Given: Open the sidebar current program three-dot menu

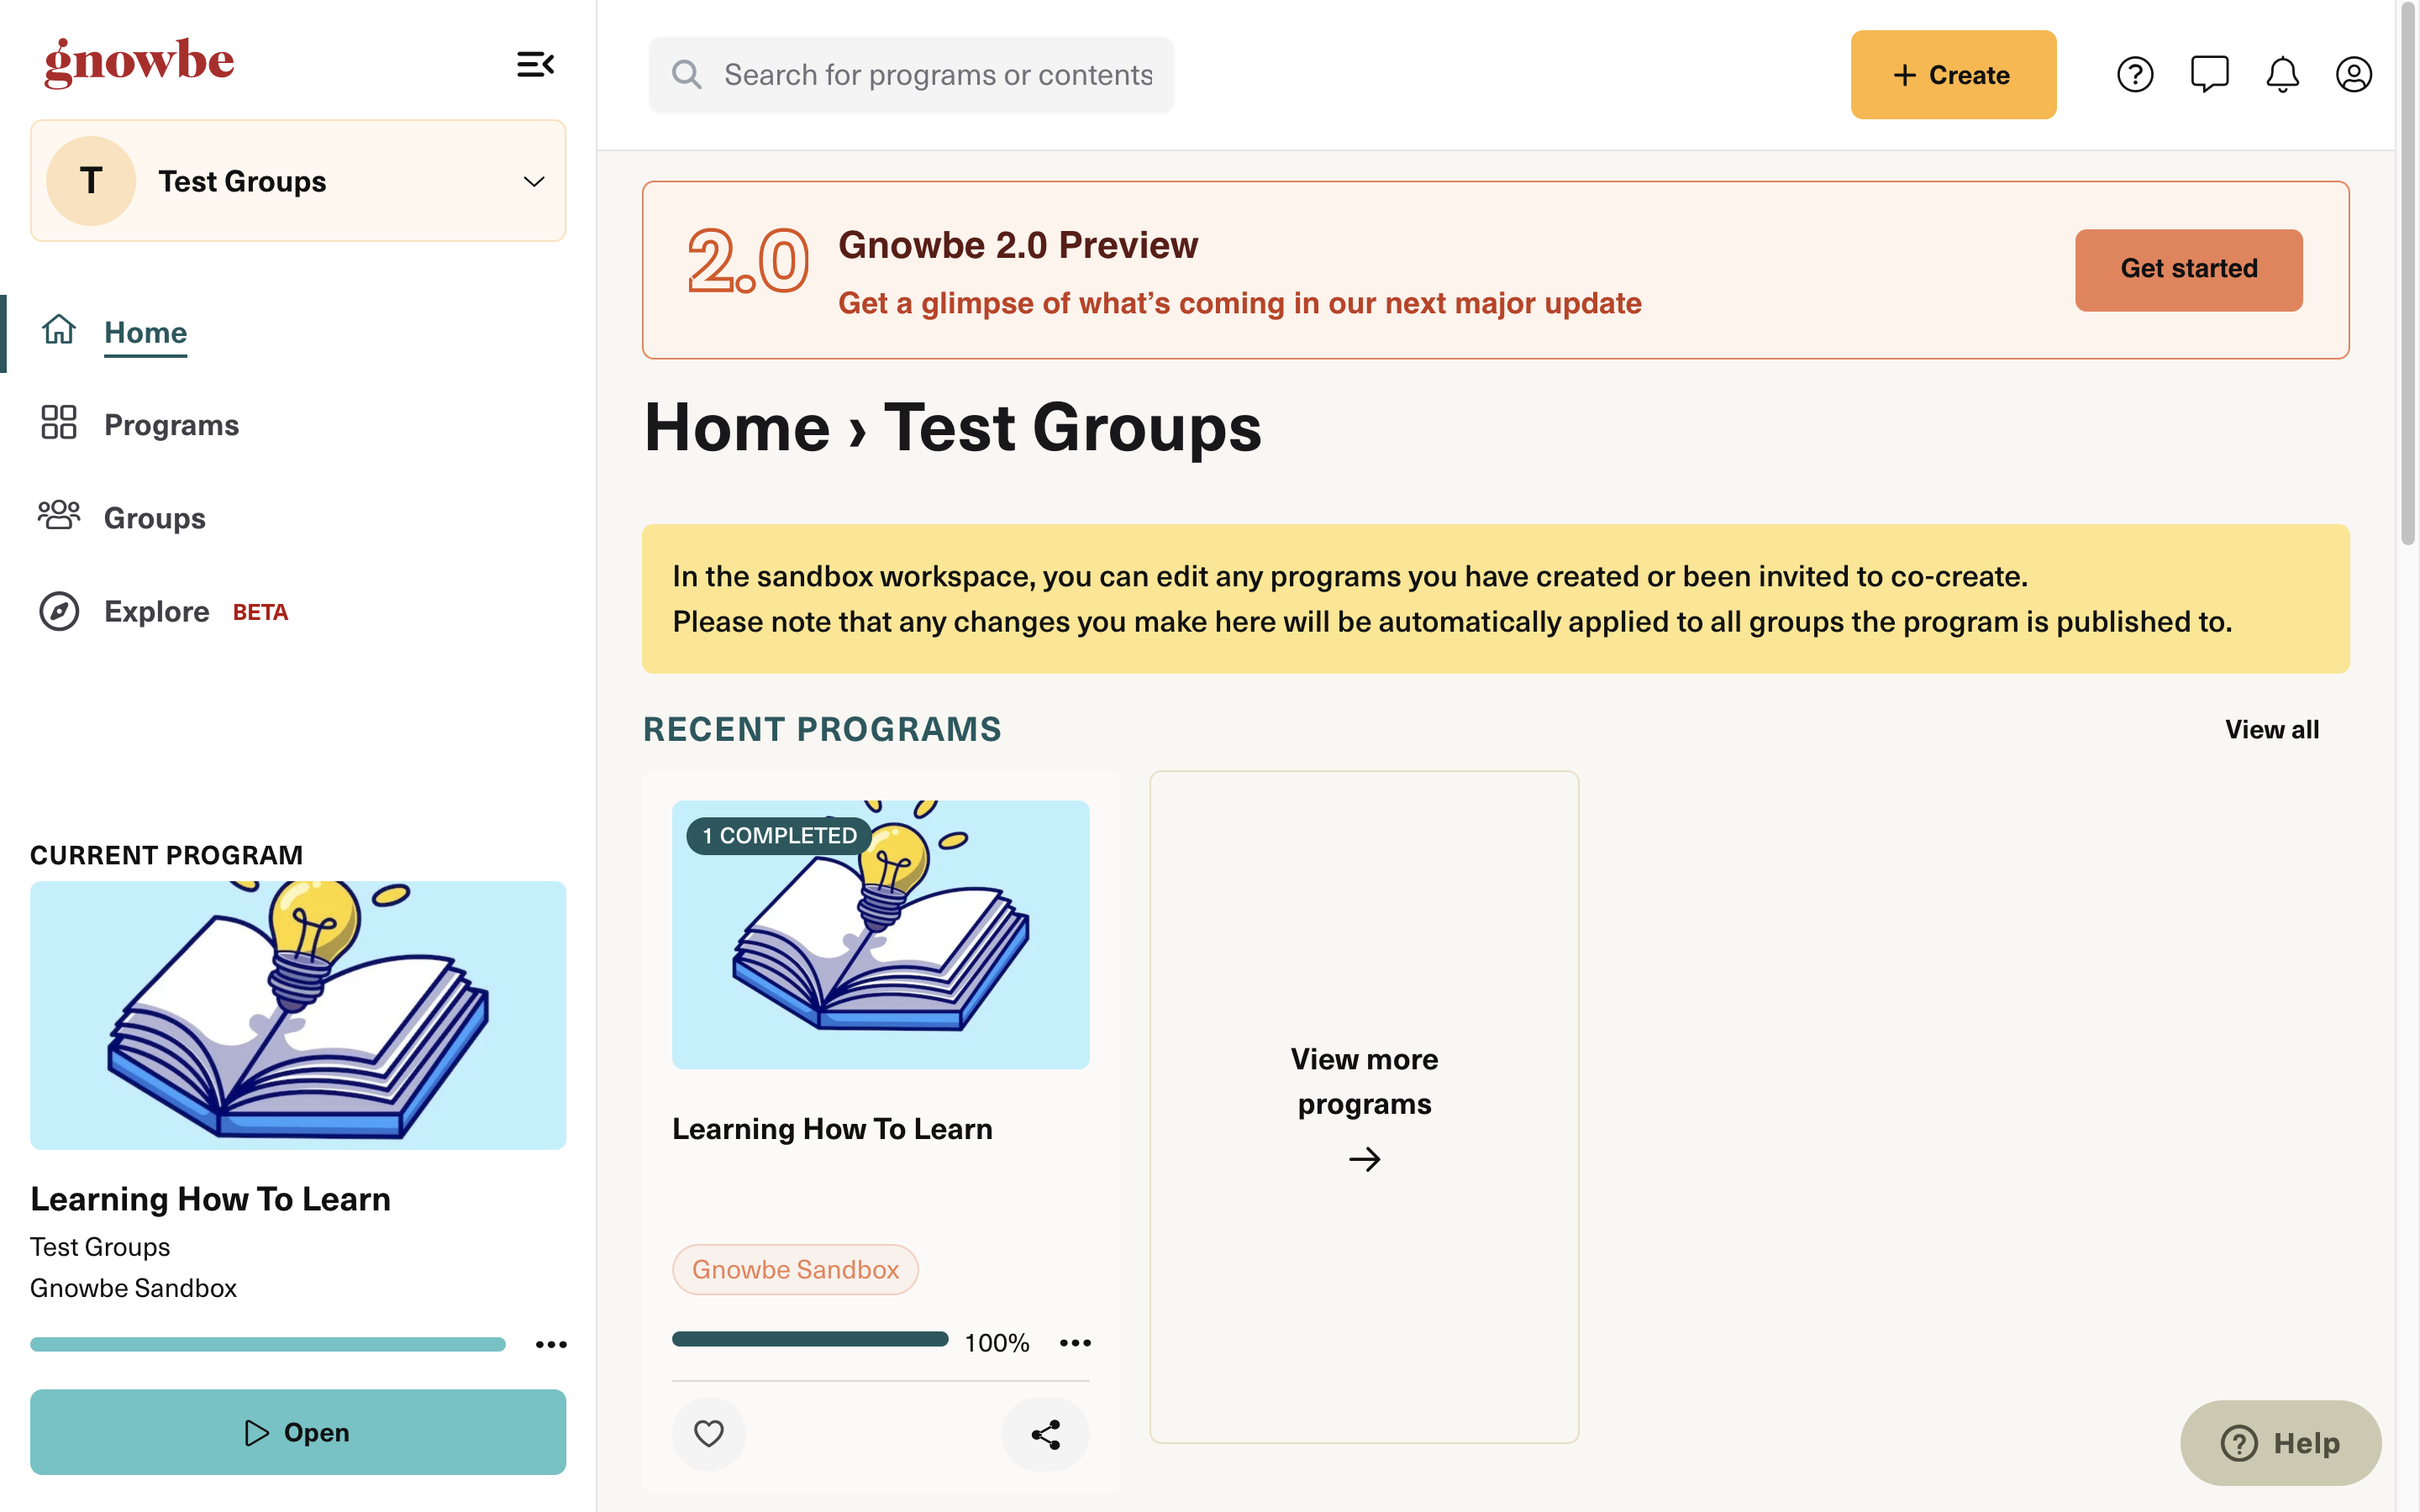Looking at the screenshot, I should click(x=551, y=1344).
